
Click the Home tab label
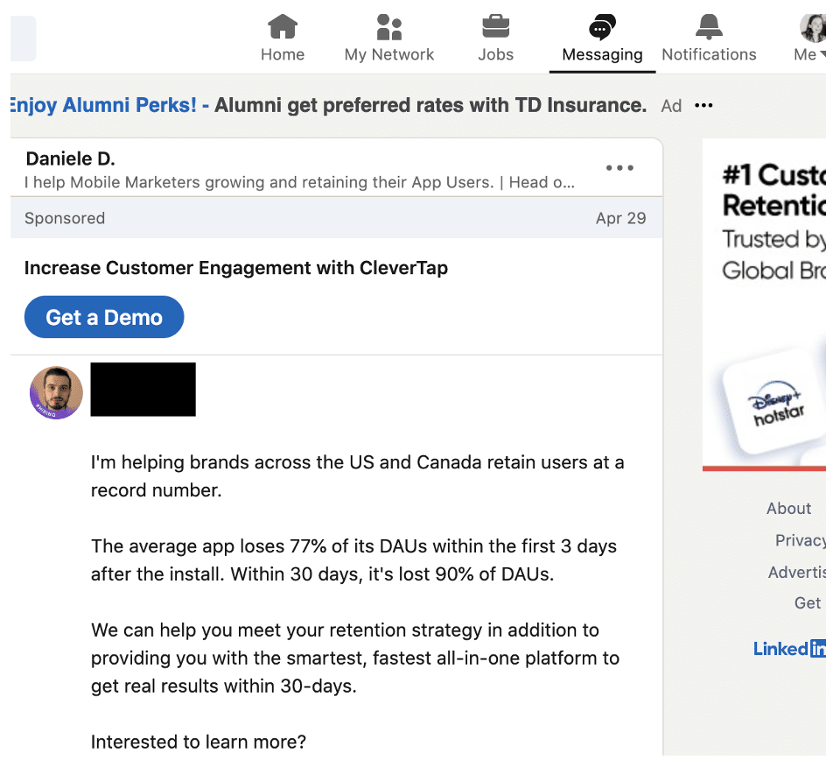[x=283, y=55]
